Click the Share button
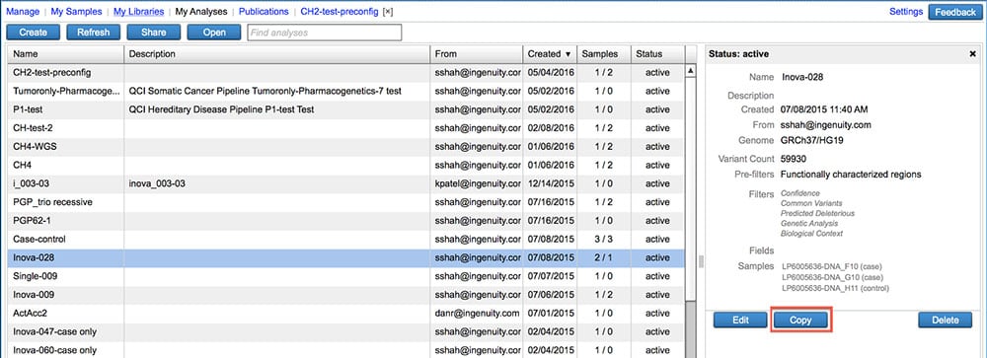Image resolution: width=987 pixels, height=358 pixels. click(154, 33)
